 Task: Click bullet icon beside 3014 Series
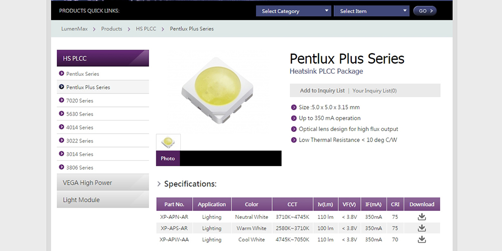(61, 154)
